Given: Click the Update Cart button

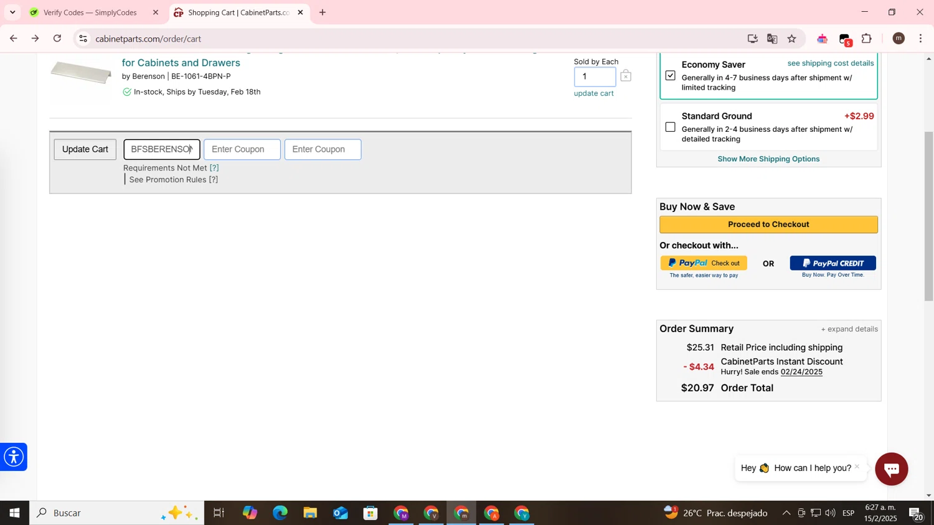Looking at the screenshot, I should coord(85,149).
